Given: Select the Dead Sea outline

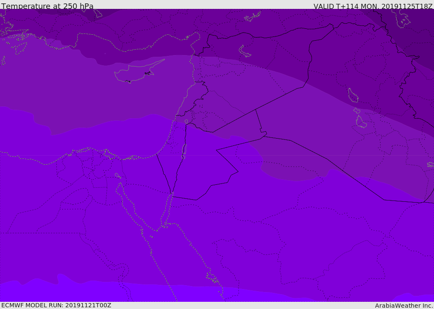Looking at the screenshot, I should click(x=184, y=151).
